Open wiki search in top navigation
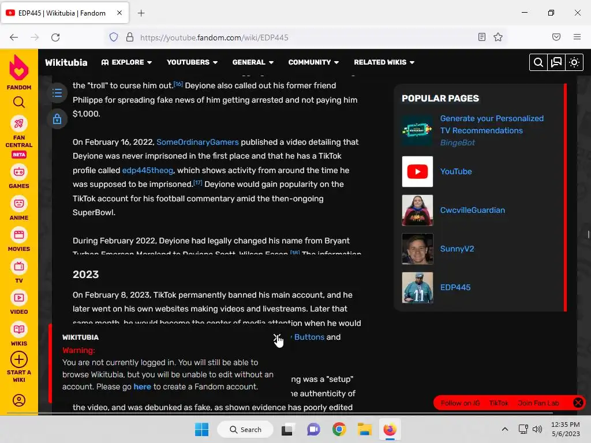This screenshot has height=443, width=591. coord(538,62)
